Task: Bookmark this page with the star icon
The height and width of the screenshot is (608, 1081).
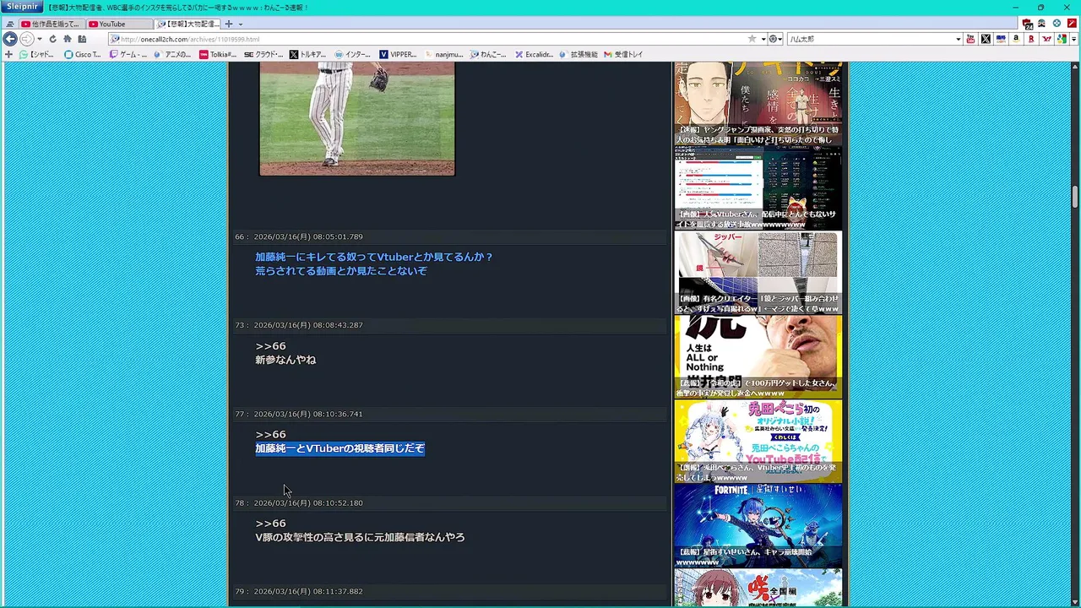Action: tap(752, 39)
